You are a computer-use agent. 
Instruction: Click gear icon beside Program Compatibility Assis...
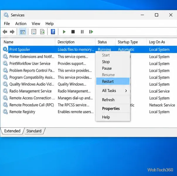click(x=5, y=77)
